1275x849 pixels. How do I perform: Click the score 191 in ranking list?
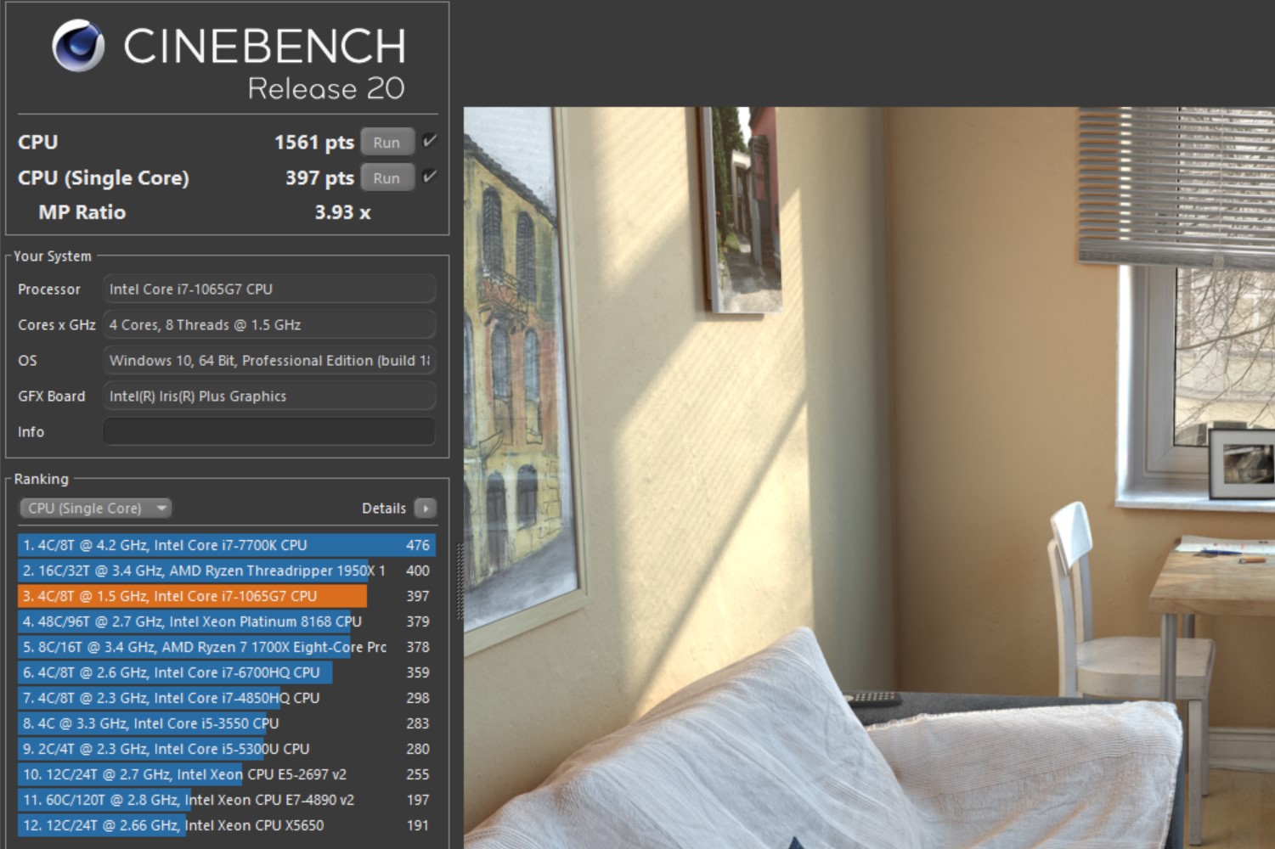(417, 825)
